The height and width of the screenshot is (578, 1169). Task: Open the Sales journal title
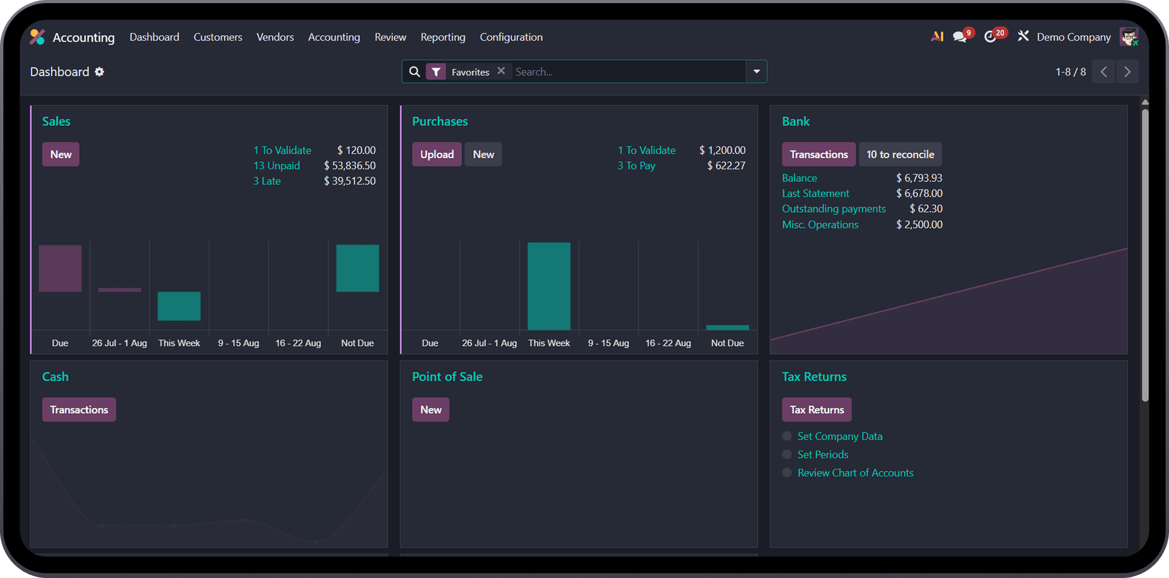[56, 121]
